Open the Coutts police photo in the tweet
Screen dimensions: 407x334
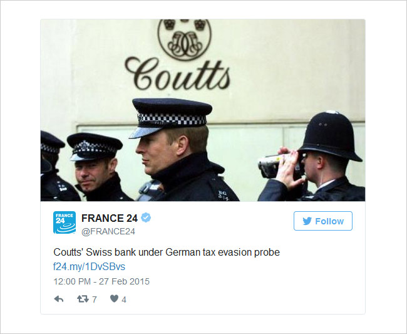(203, 110)
